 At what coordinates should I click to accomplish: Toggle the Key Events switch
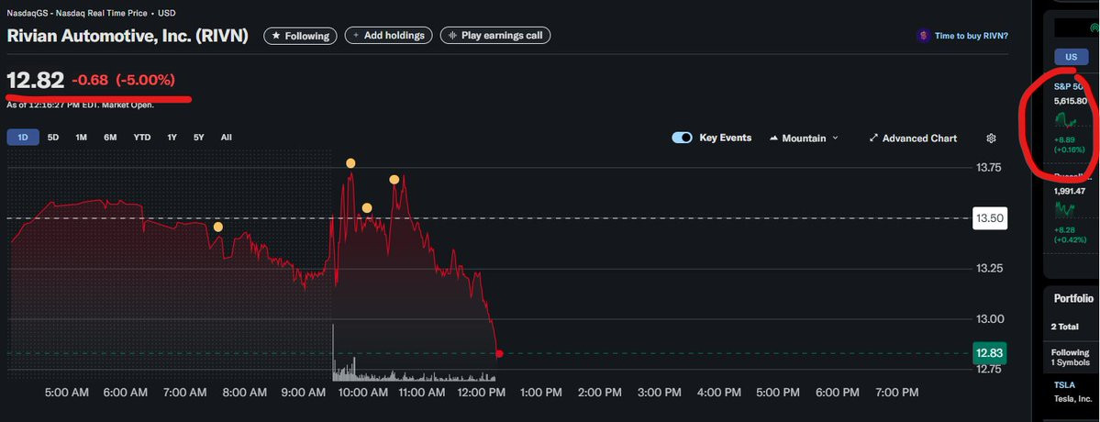682,139
